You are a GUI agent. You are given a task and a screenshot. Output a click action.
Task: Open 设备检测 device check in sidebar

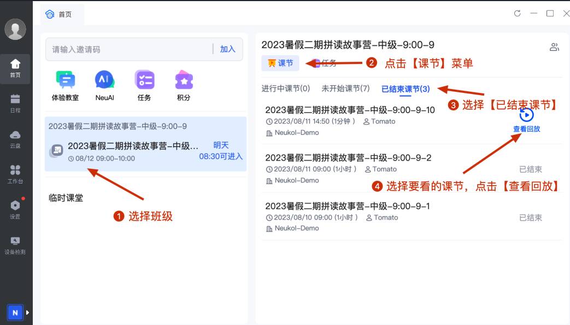pyautogui.click(x=15, y=245)
